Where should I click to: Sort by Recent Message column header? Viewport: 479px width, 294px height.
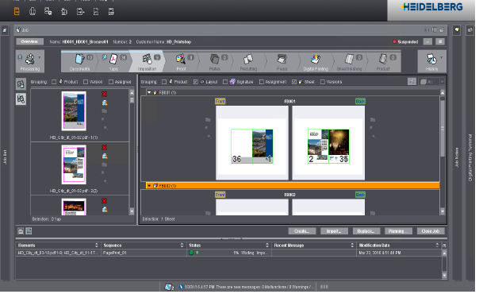tap(314, 246)
